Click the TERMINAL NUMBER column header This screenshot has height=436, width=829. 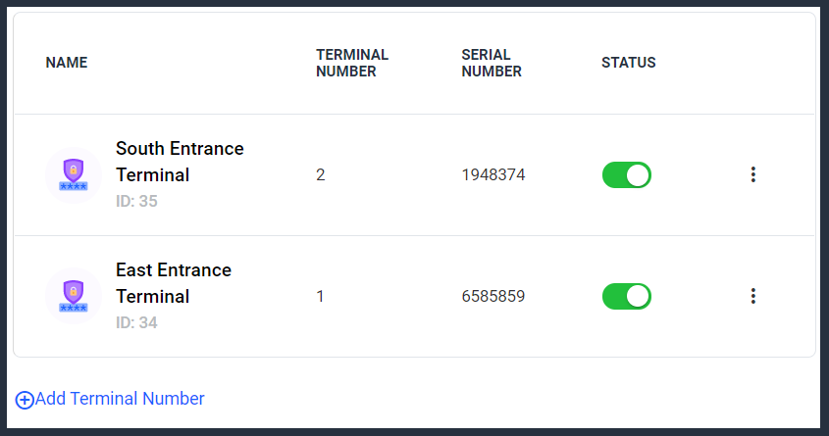[352, 63]
